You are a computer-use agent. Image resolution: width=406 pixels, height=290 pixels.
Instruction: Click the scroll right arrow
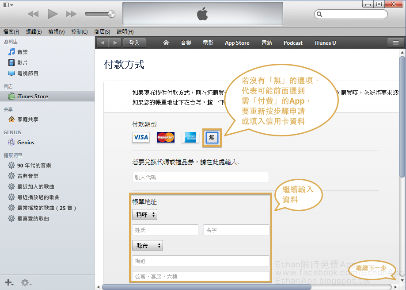395,287
